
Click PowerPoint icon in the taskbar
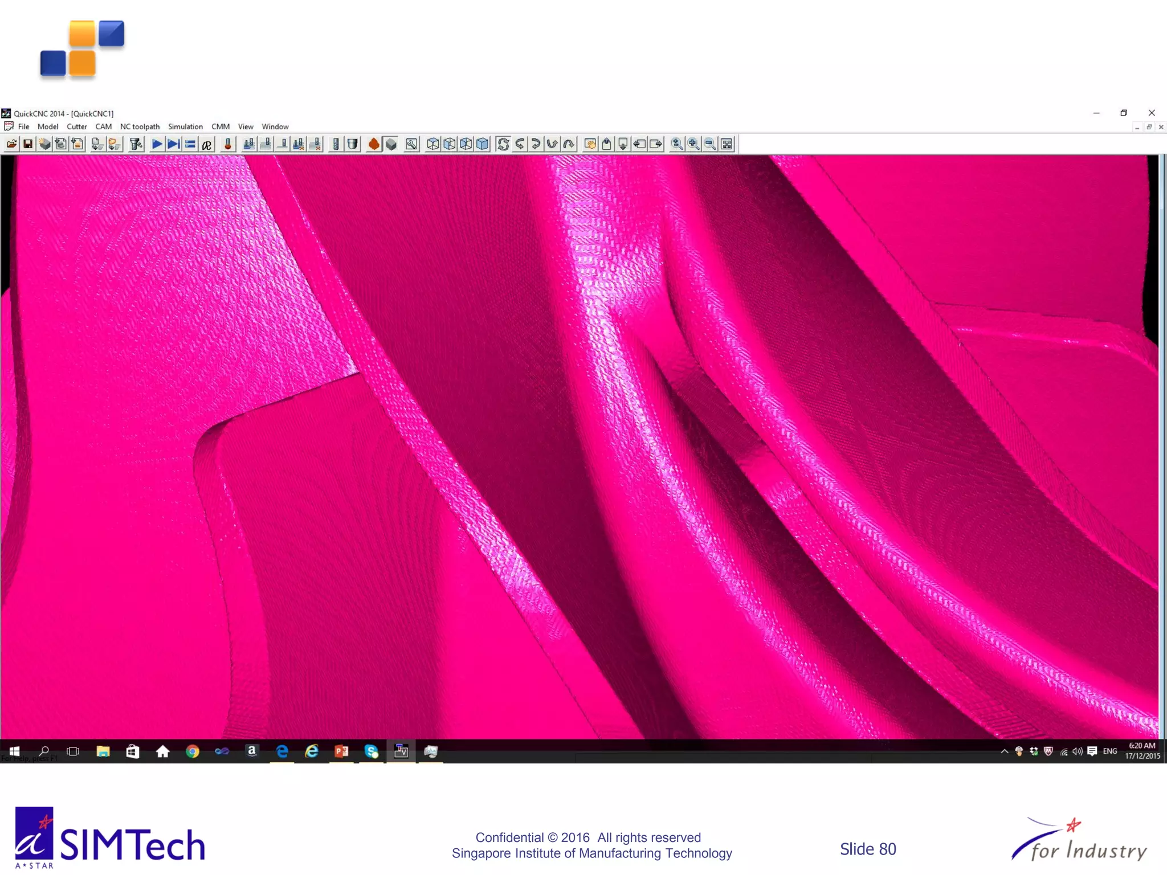[341, 751]
